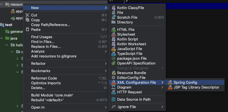
Task: Click the HTML File icon
Action: coord(113,29)
